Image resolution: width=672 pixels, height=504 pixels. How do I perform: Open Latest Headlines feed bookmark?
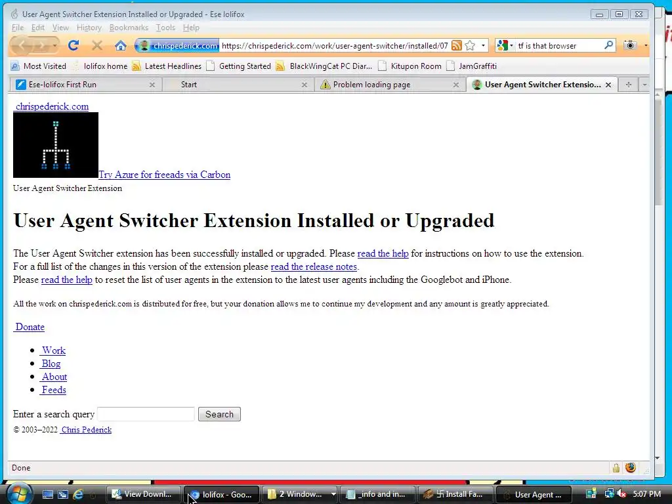click(167, 66)
